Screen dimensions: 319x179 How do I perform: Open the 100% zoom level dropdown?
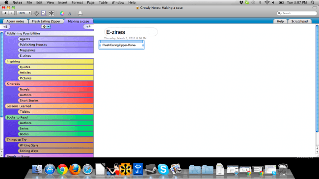(24, 13)
